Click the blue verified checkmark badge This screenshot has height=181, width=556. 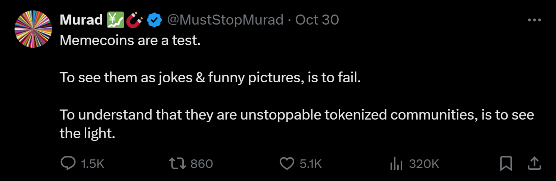click(x=154, y=20)
